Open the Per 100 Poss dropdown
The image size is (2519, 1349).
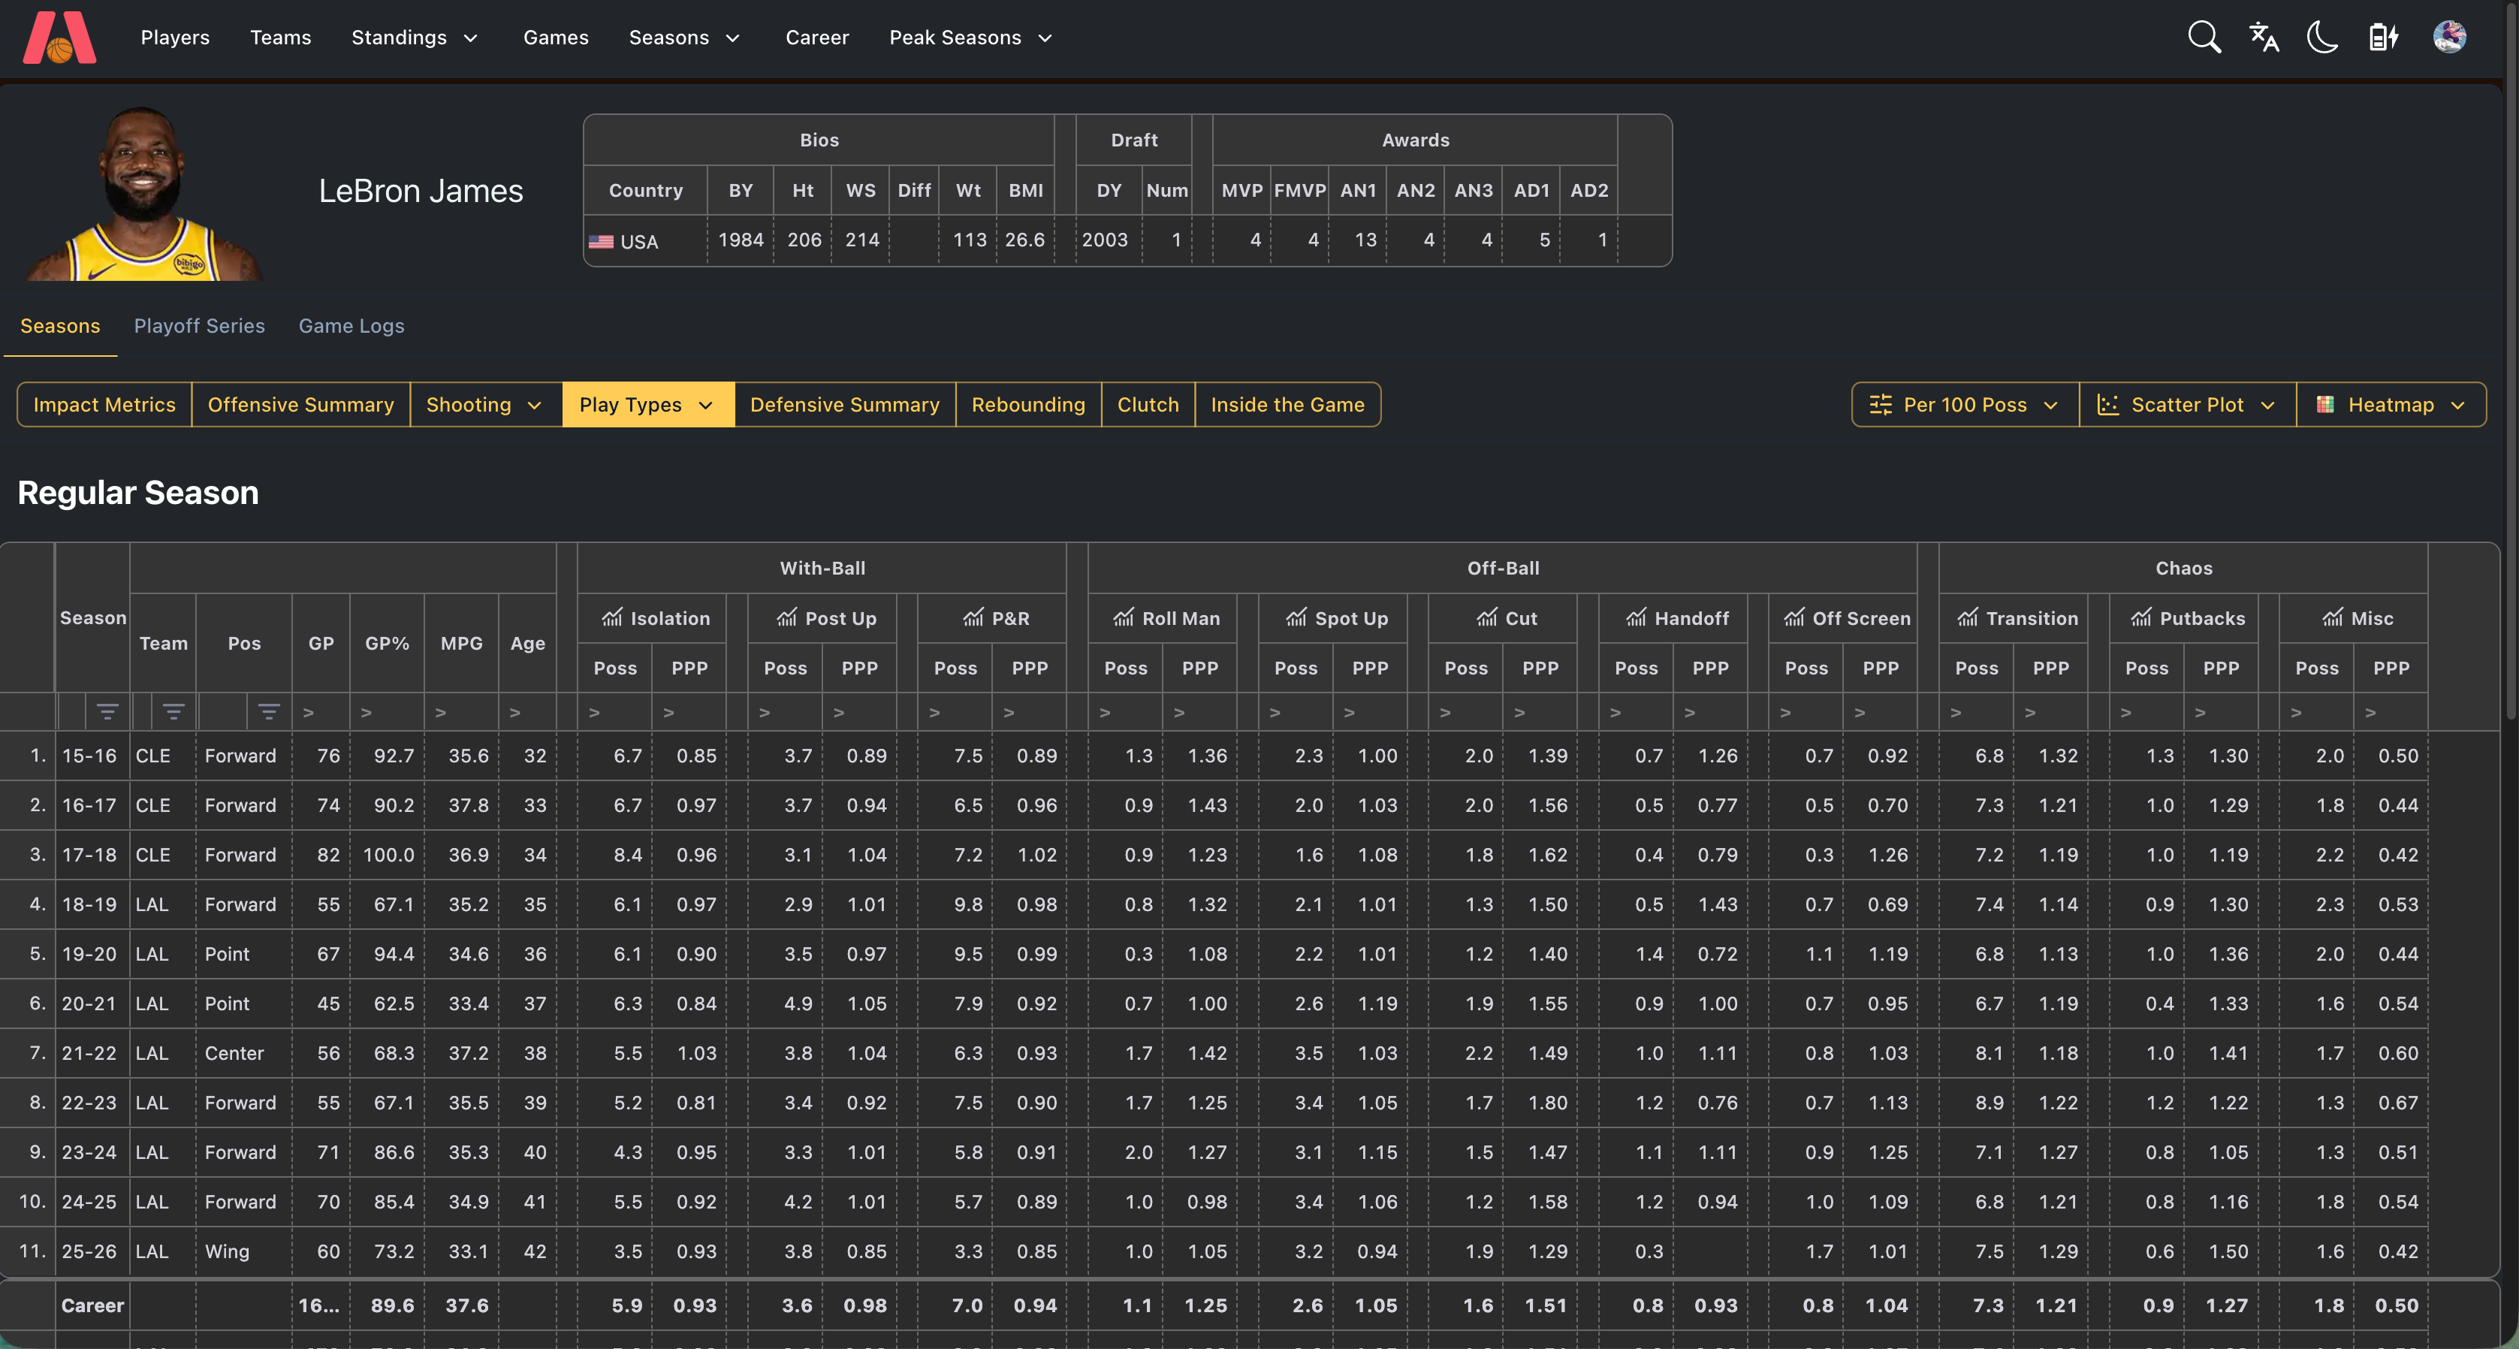click(x=1965, y=404)
